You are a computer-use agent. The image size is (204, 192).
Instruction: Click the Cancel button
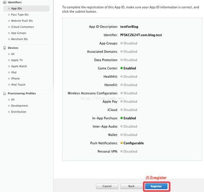click(107, 186)
